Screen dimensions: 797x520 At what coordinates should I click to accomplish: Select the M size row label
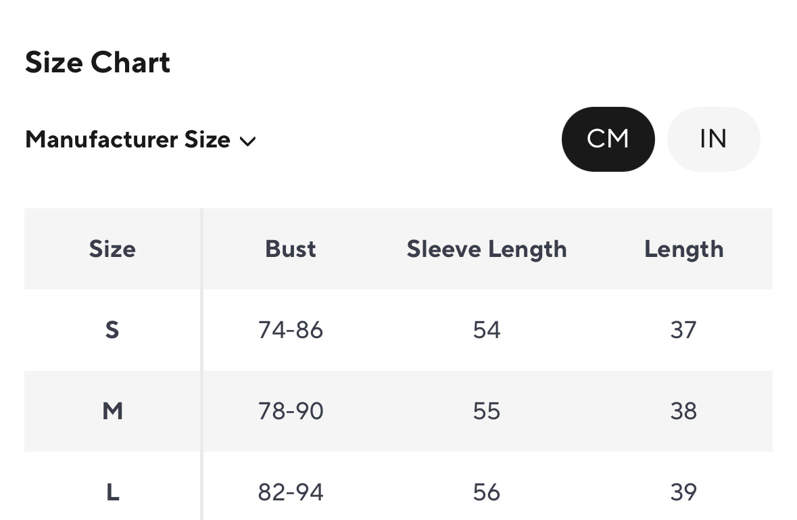112,411
